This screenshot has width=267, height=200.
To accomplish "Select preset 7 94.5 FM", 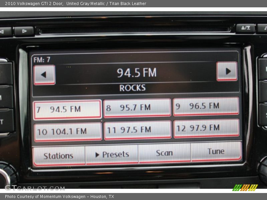I will click(x=67, y=110).
